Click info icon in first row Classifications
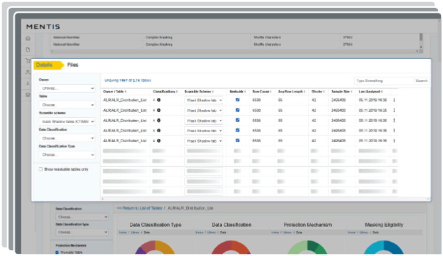Image resolution: width=443 pixels, height=256 pixels. pos(159,100)
